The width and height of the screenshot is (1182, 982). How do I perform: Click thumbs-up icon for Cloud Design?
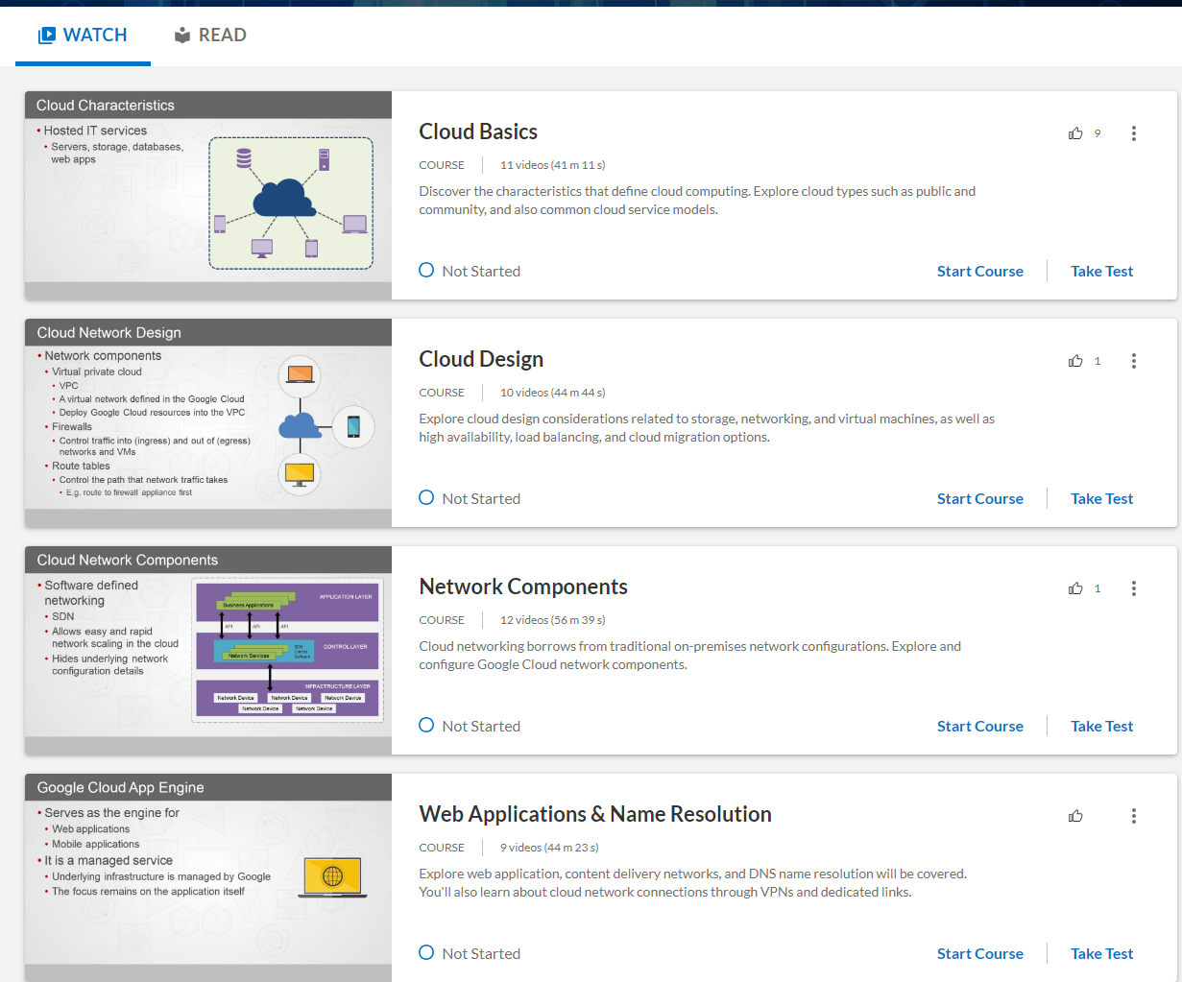(1075, 361)
